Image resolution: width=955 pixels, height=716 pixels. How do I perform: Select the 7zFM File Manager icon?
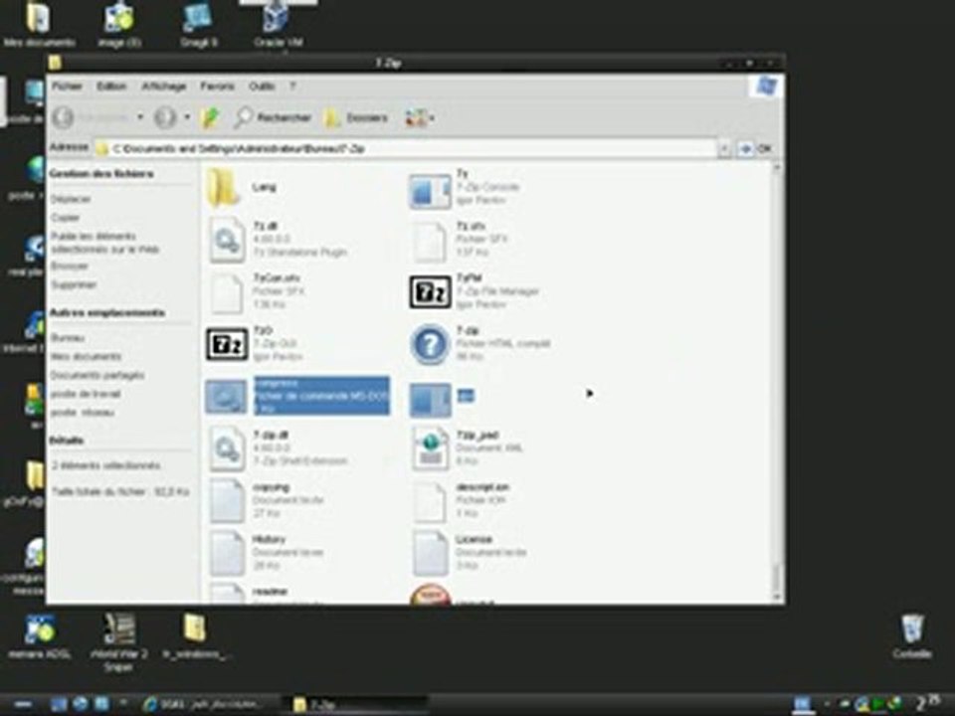coord(430,292)
